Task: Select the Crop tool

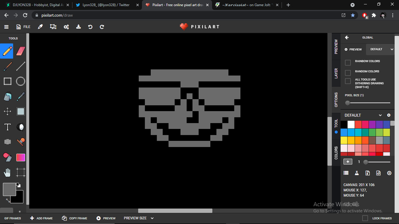Action: pos(20,173)
